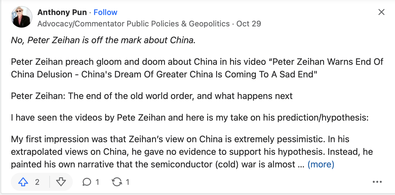The height and width of the screenshot is (195, 395).
Task: Open the three-dot more options menu
Action: tap(377, 182)
